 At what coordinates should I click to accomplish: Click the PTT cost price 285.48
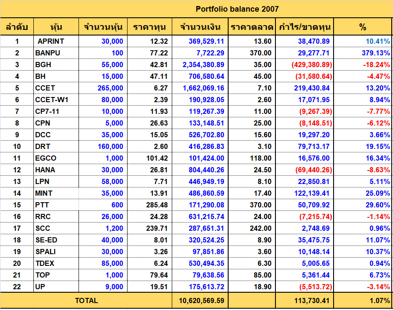[x=150, y=205]
